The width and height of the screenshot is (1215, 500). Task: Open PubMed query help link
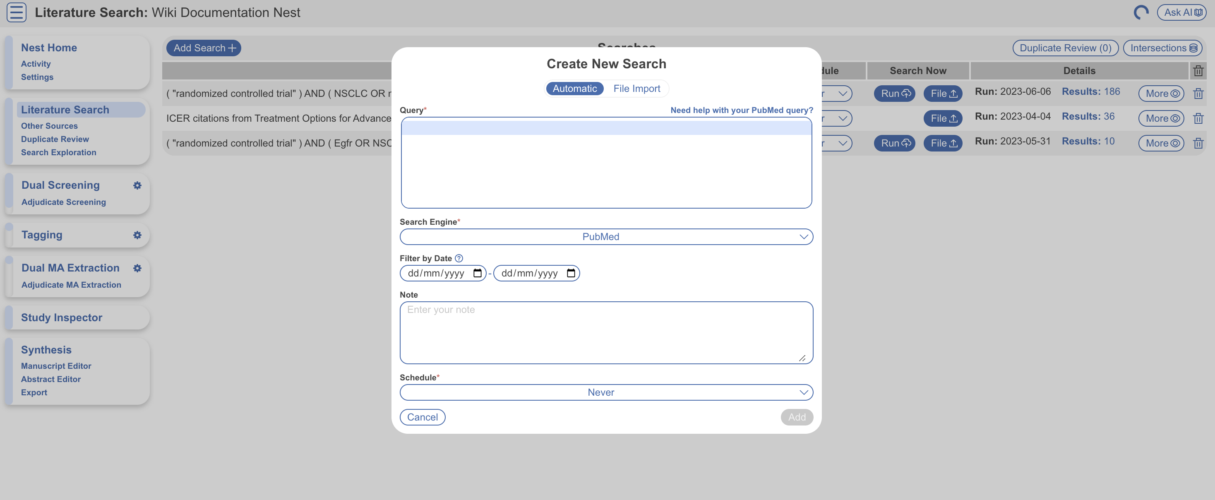point(742,110)
